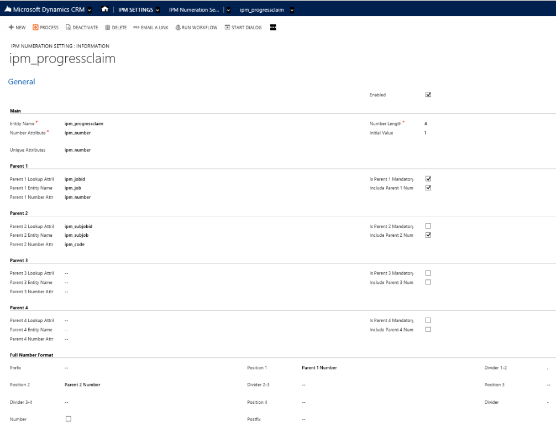Viewport: 556px width, 436px height.
Task: Expand the IPM SETTINGS dropdown arrow
Action: tap(158, 10)
